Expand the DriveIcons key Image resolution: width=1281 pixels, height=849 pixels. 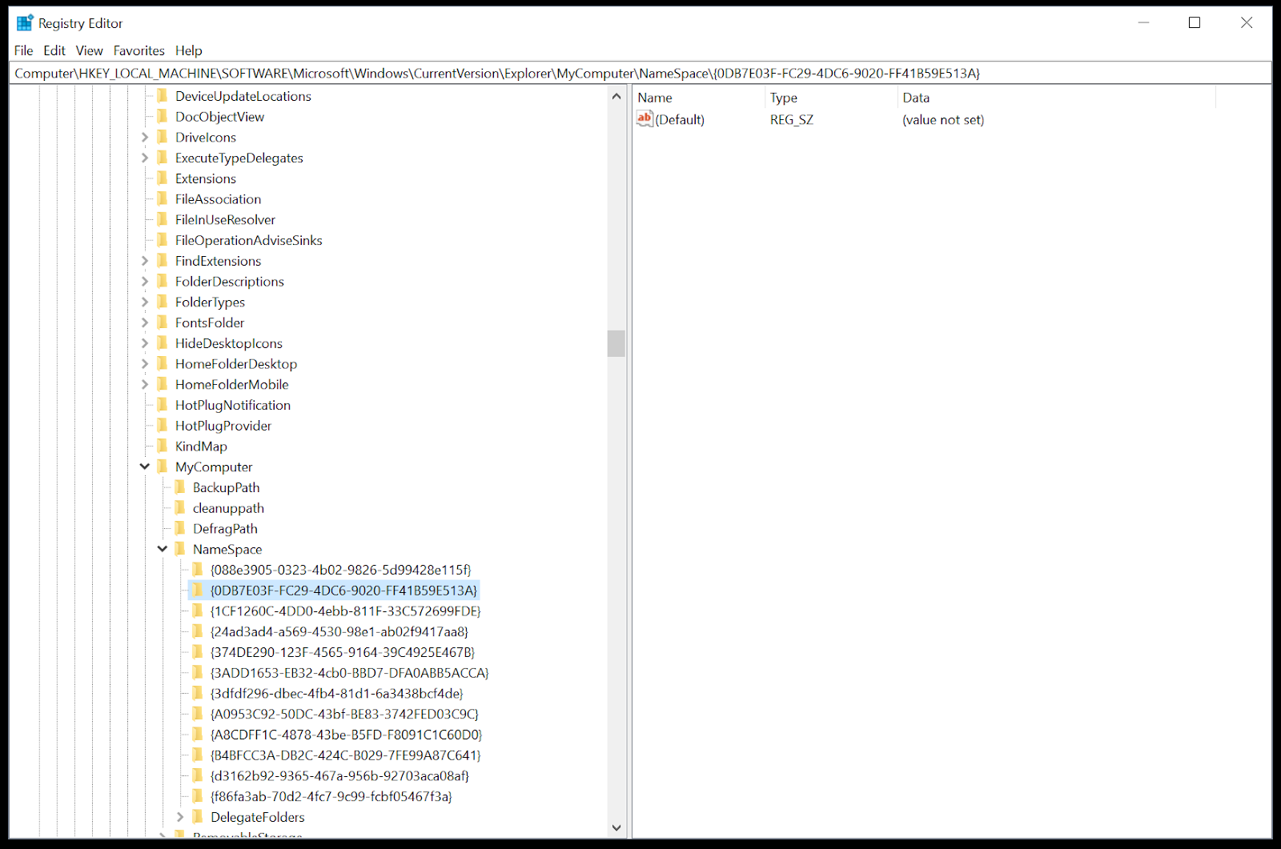coord(145,138)
